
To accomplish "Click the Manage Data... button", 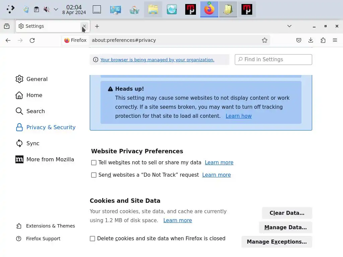I will coord(285,227).
